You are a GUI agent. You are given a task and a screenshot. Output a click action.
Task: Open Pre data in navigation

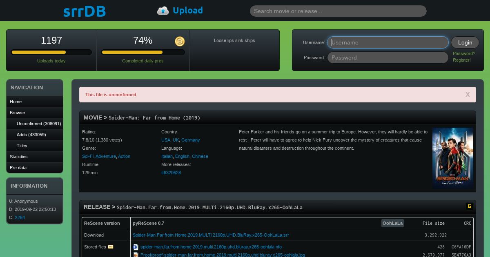(35, 168)
